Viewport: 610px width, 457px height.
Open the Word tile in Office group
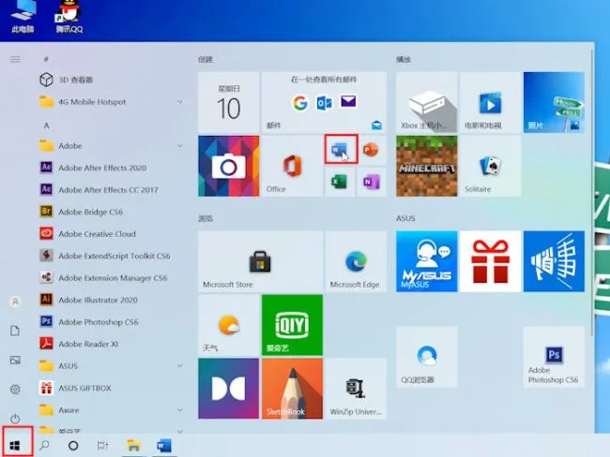pos(341,150)
